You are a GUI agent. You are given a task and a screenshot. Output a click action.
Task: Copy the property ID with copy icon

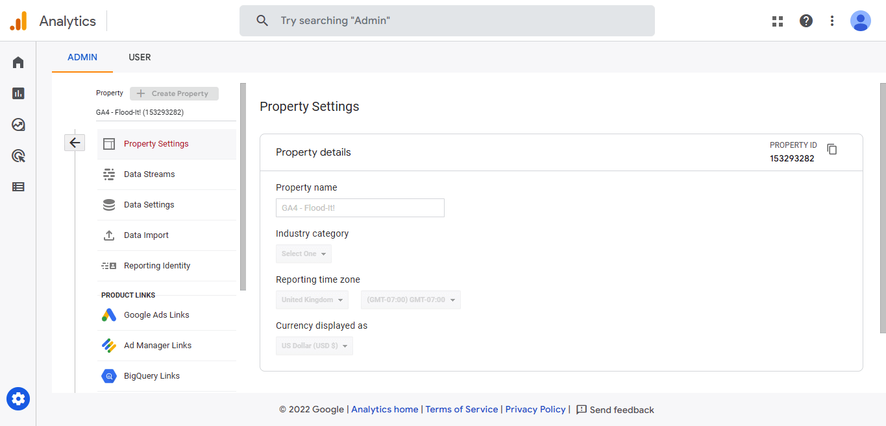click(x=832, y=149)
